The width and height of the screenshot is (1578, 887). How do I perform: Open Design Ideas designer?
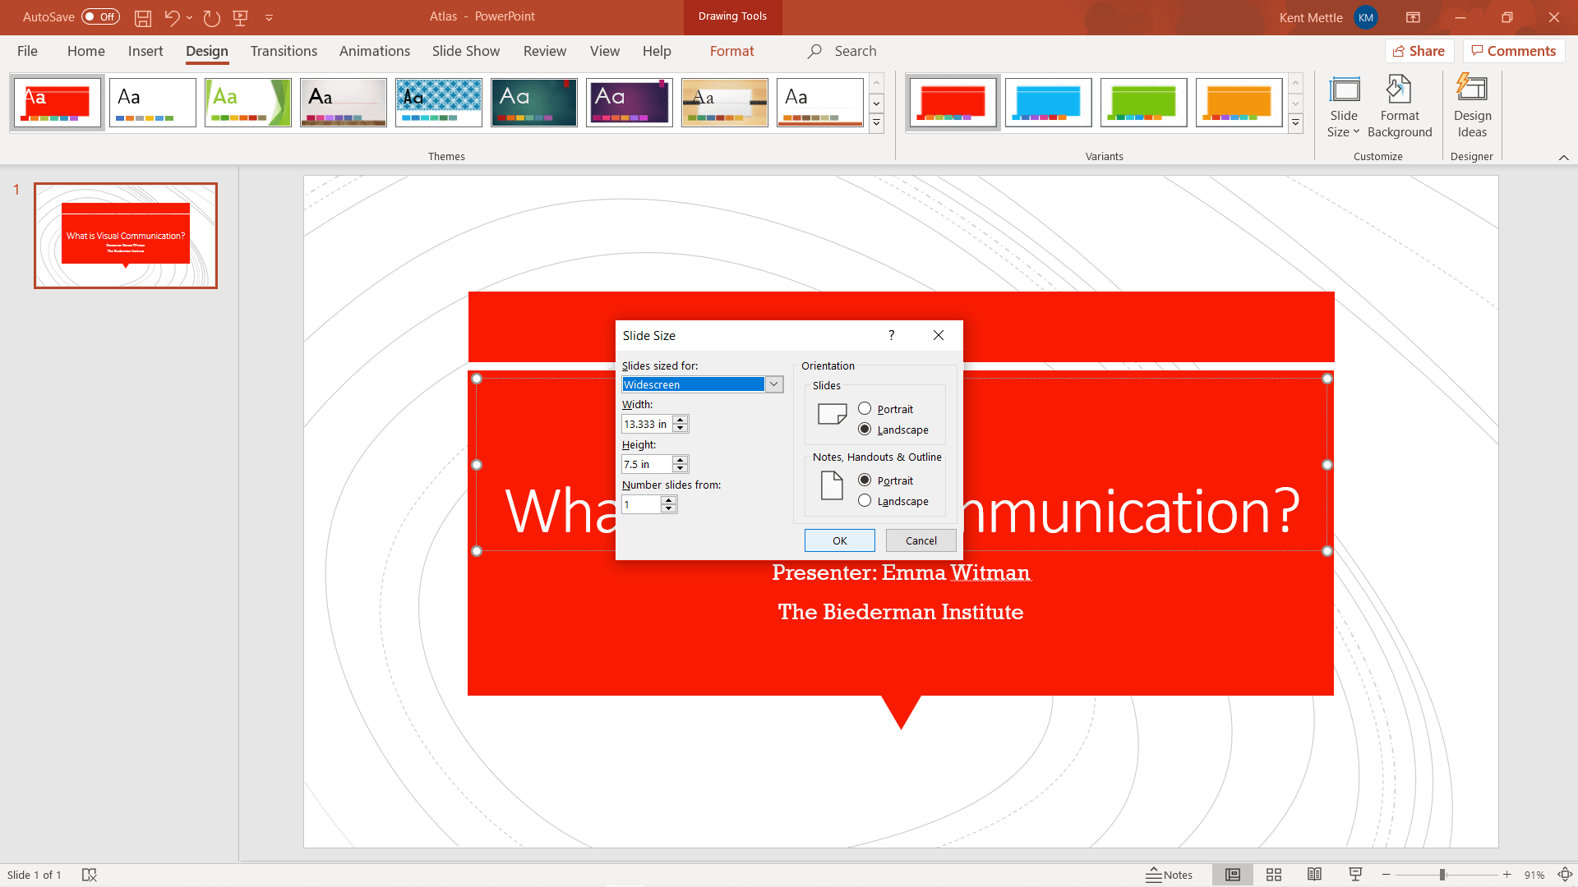(x=1471, y=107)
